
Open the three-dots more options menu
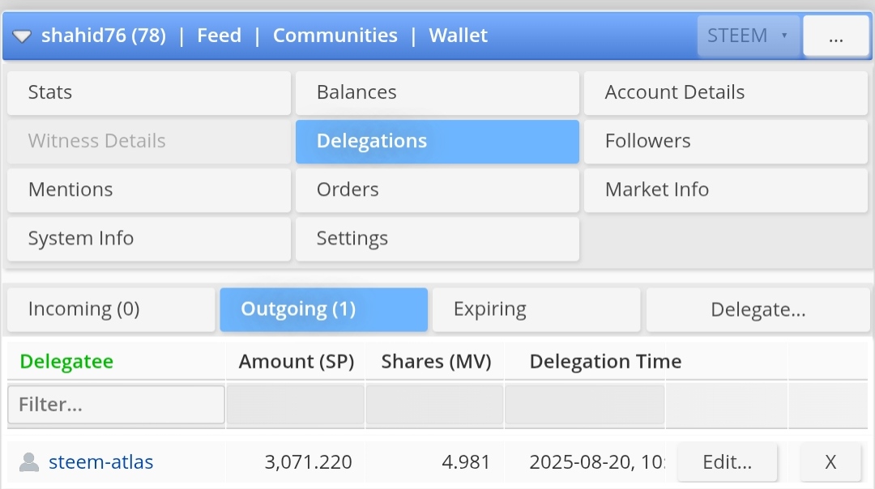pyautogui.click(x=835, y=36)
